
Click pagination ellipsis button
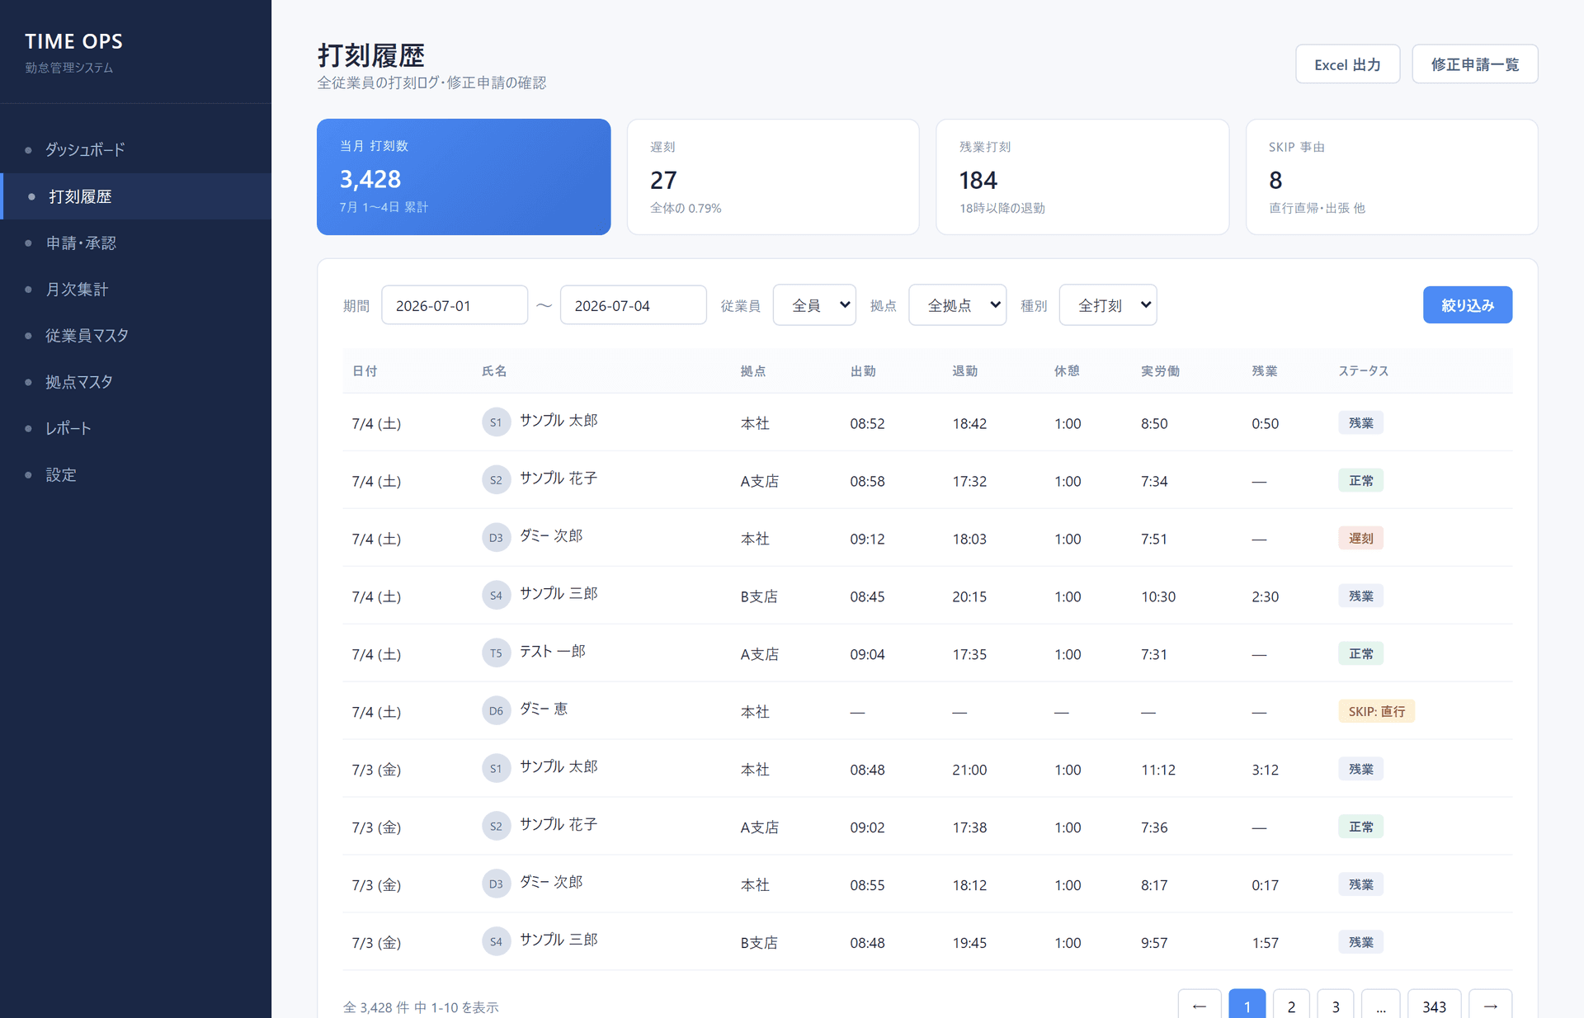click(x=1380, y=1006)
